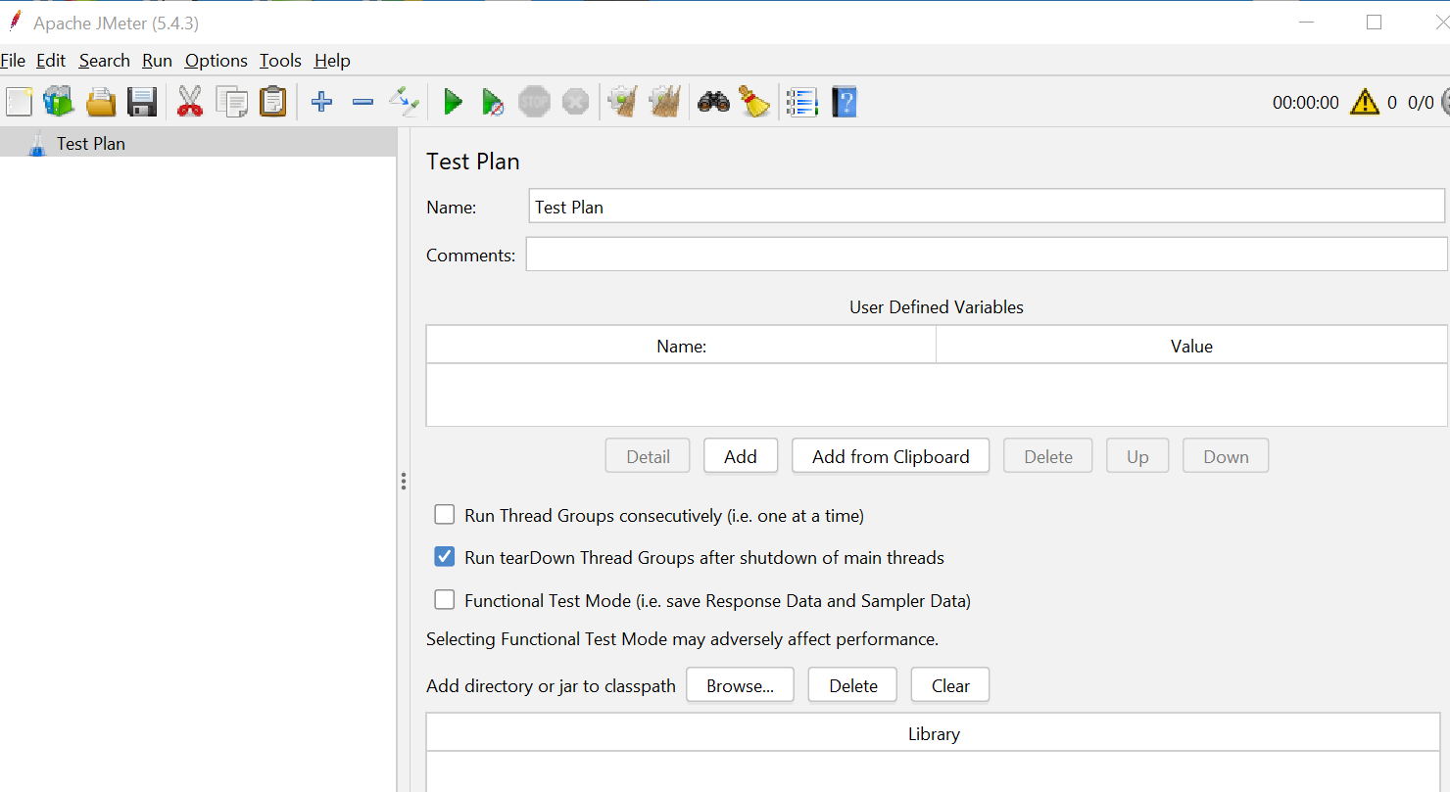The width and height of the screenshot is (1450, 792).
Task: Click the classpath Delete button
Action: point(852,685)
